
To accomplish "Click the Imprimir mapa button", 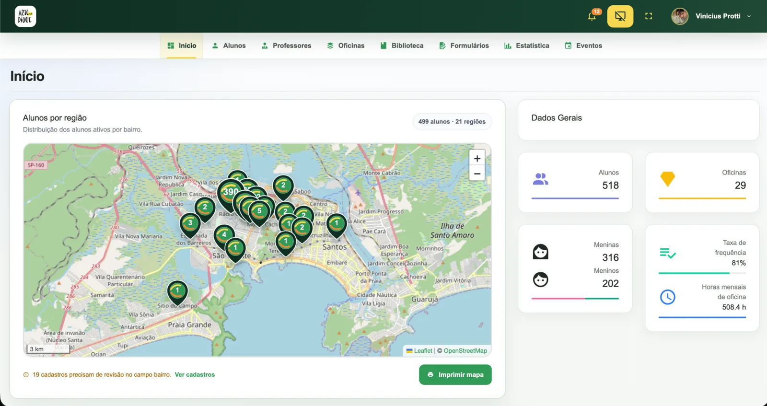I will (455, 375).
